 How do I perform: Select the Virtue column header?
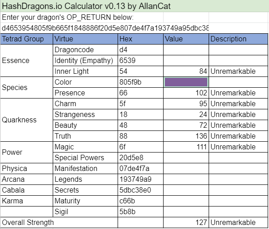(86, 39)
